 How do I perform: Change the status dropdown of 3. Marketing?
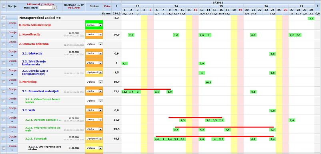[94, 82]
